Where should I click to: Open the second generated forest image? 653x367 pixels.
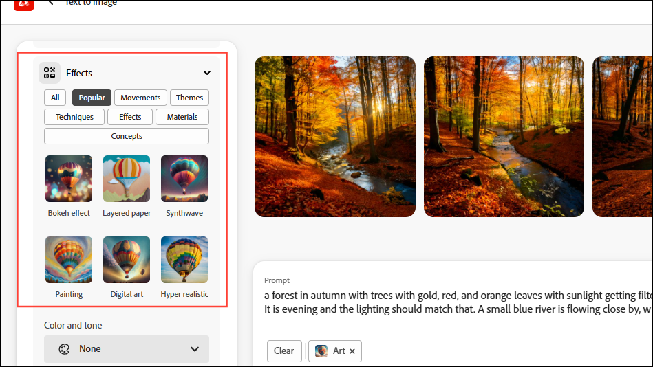pyautogui.click(x=504, y=137)
